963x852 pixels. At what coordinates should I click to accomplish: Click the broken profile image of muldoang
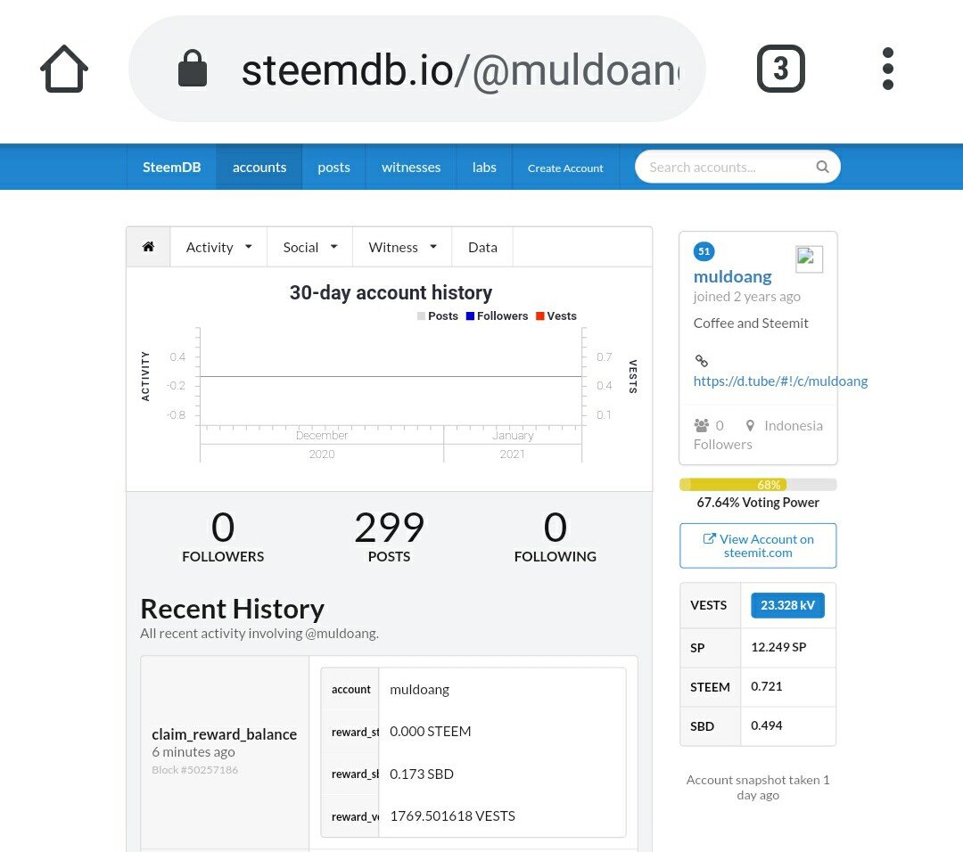pos(809,258)
